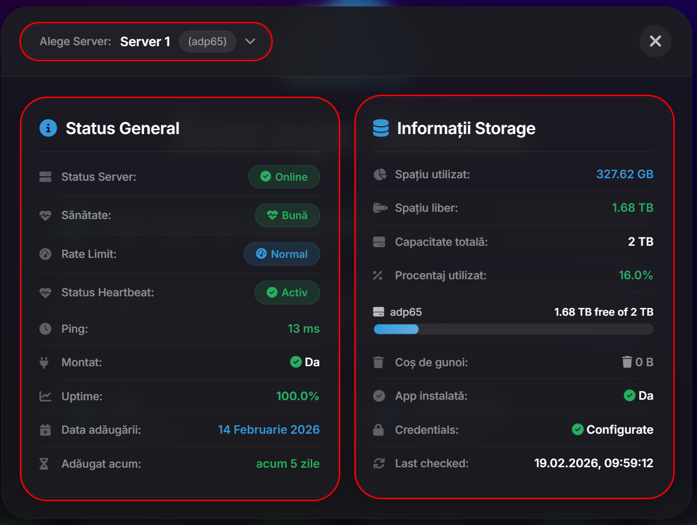Close the server details dialog
The height and width of the screenshot is (525, 697).
coord(655,41)
